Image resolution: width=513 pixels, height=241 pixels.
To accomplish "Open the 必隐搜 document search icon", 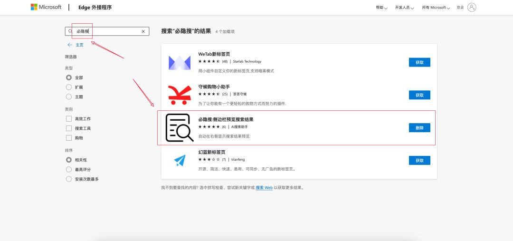I will (x=180, y=128).
